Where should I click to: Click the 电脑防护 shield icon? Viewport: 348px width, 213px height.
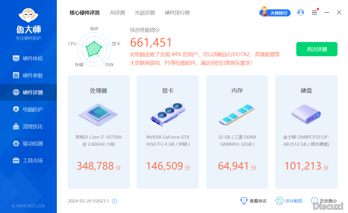coord(16,110)
